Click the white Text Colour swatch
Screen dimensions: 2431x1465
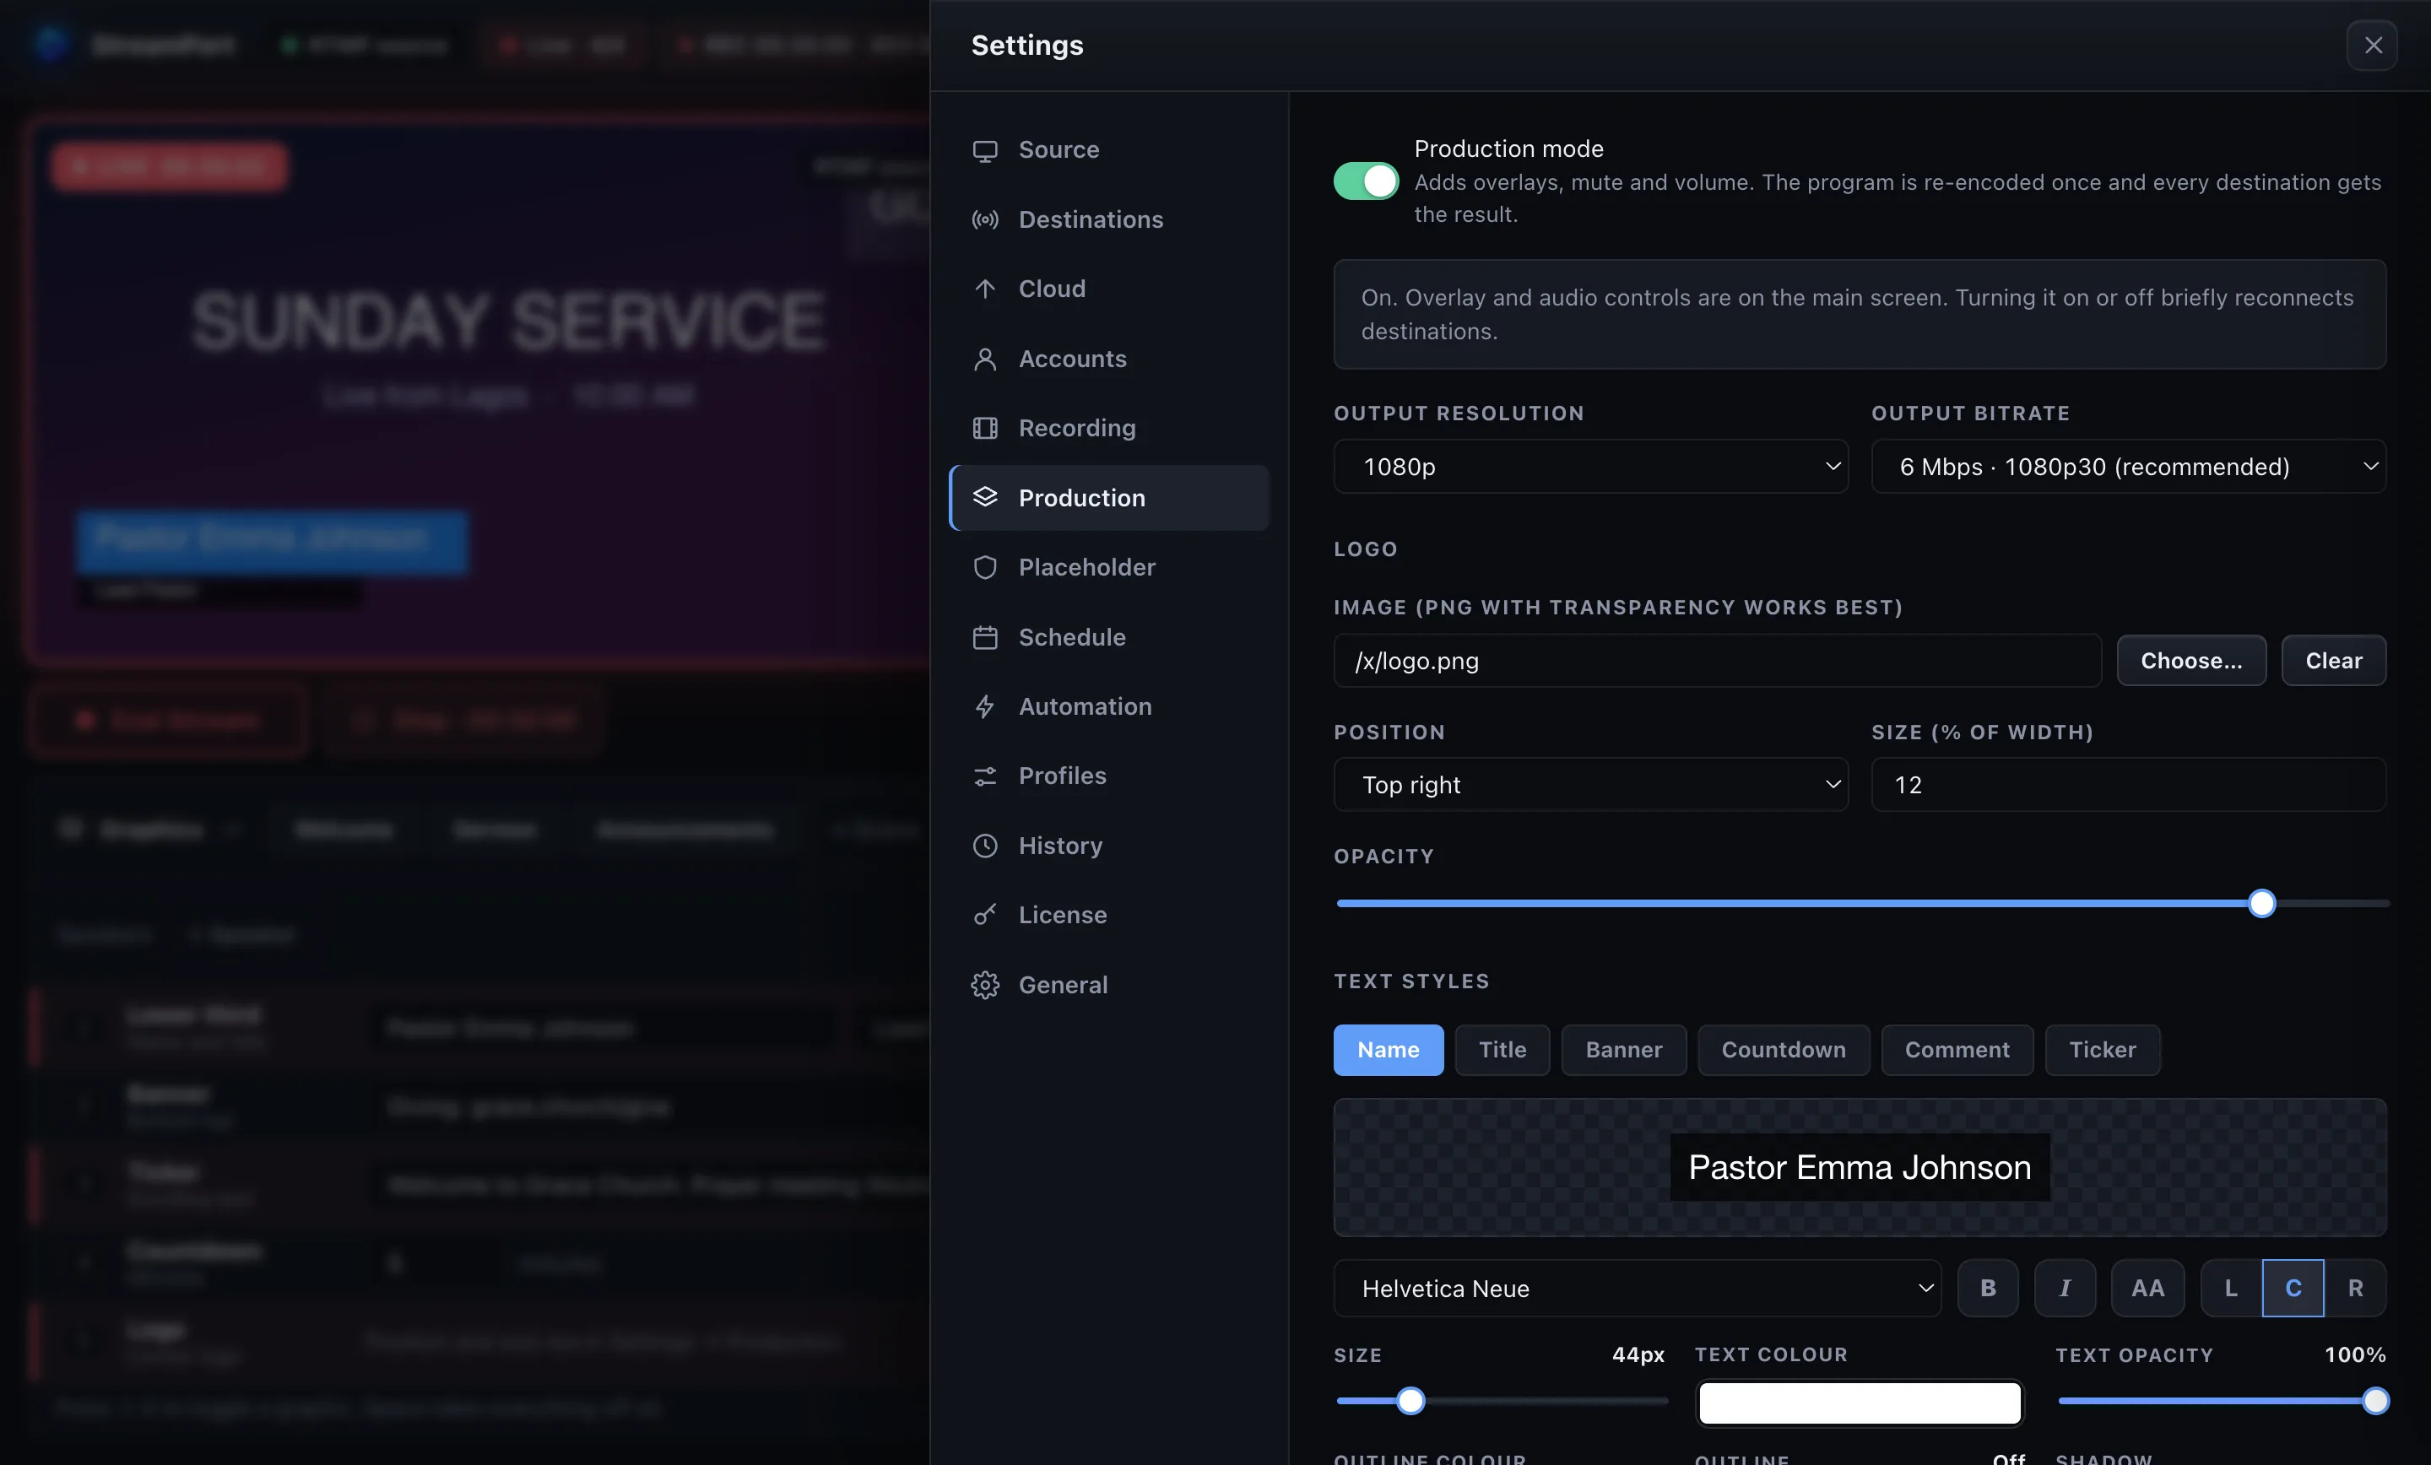click(x=1859, y=1402)
